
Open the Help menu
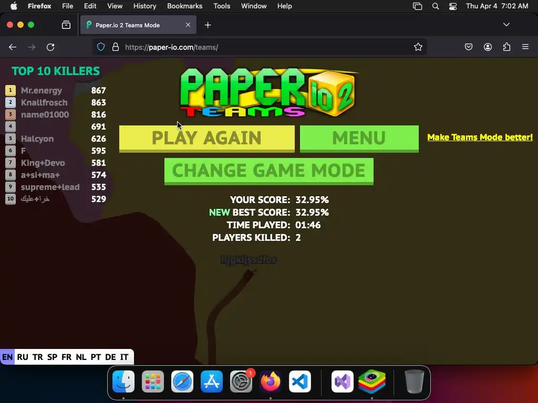(x=284, y=6)
